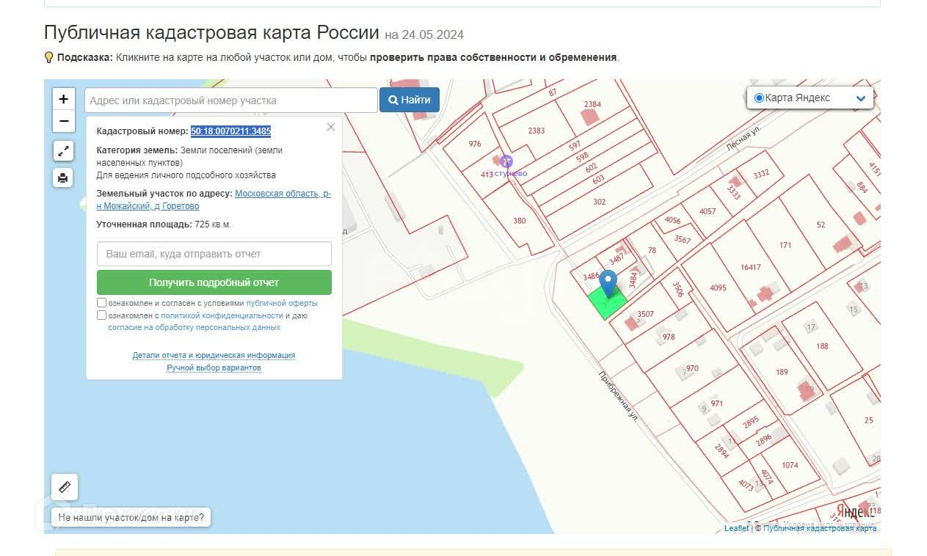The height and width of the screenshot is (556, 927).
Task: Select parcel 188 on the map
Action: [x=822, y=346]
